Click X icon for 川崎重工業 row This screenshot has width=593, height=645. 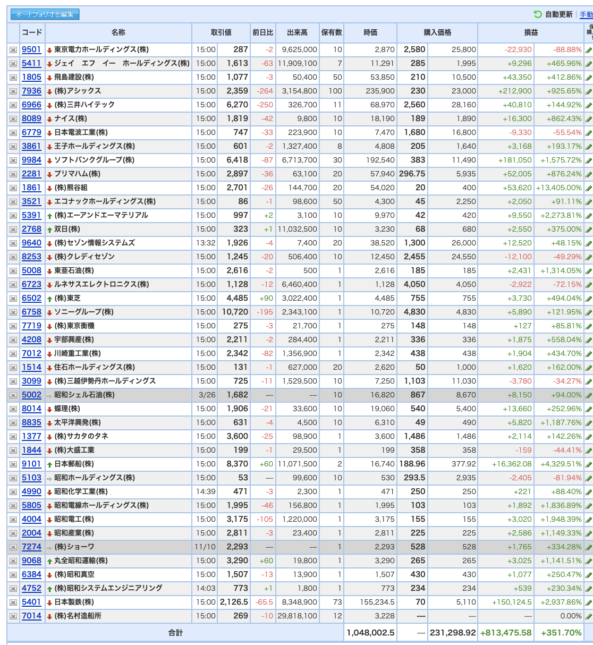tap(13, 354)
